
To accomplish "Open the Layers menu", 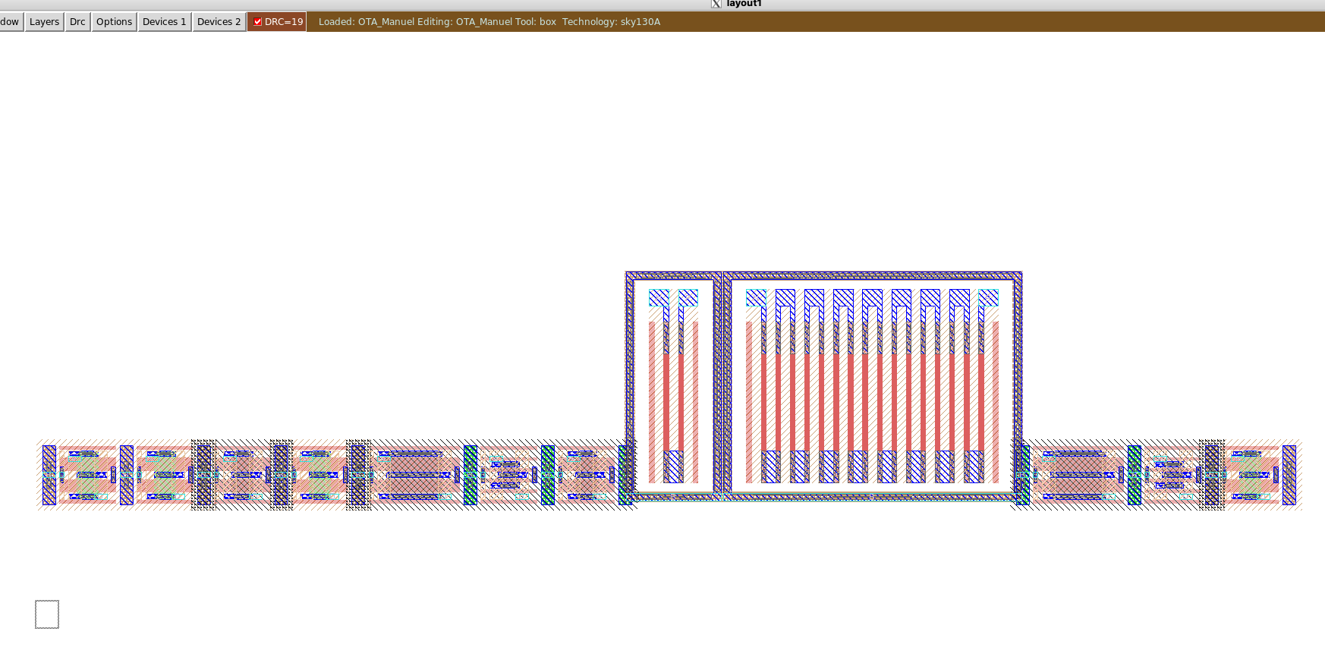I will [x=44, y=22].
